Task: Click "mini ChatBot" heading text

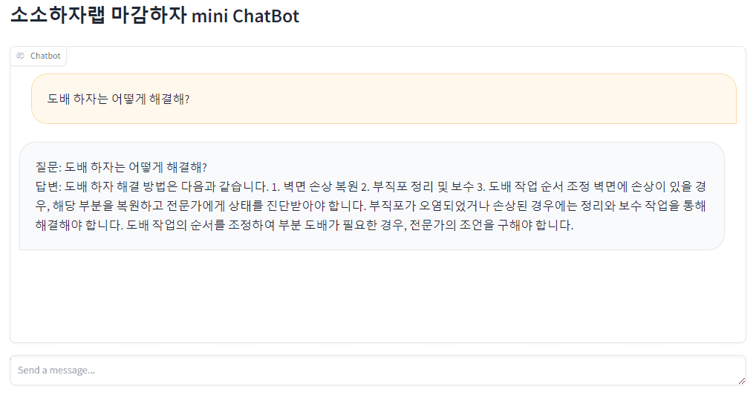Action: (245, 16)
